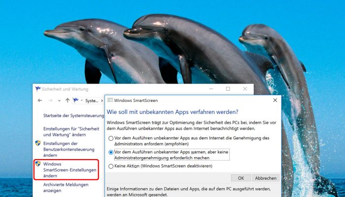Select Keine Aktion (SmartScreen deaktivieren) option
The image size is (345, 197).
click(160, 166)
